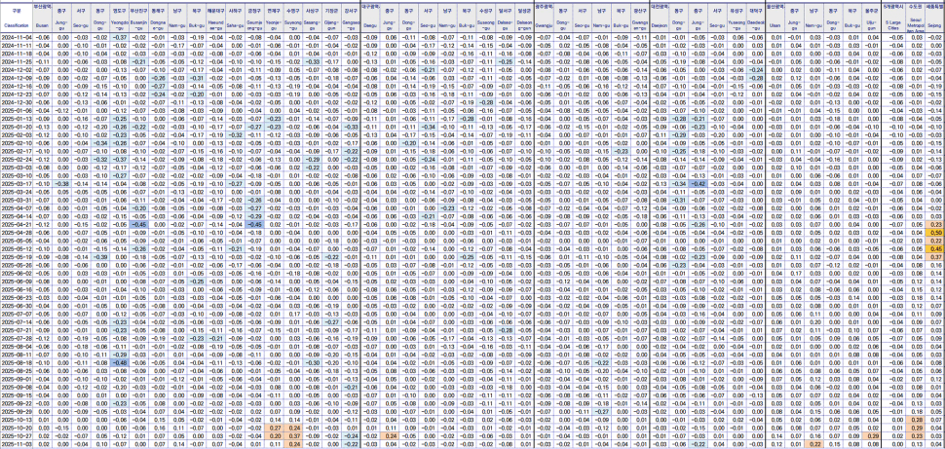Select the Yeongdo-gu column header

click(120, 19)
